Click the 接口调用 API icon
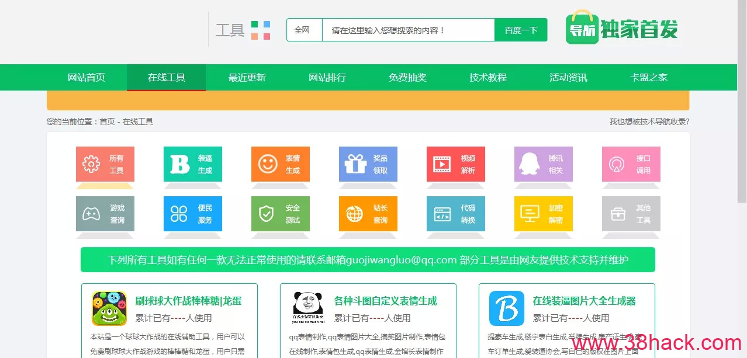Screen dimensions: 747x358 tap(631, 164)
